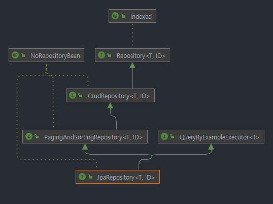Click the lock icon on QueryByExampleExecutor
The width and height of the screenshot is (273, 204).
tap(172, 137)
